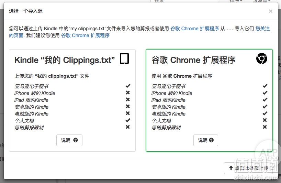Open second 谷歌 Chrome 扩展程序 link after 我们建议您使用
Image resolution: width=281 pixels, height=183 pixels.
(85, 35)
